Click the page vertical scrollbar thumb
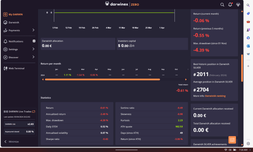This screenshot has width=253, height=152. click(242, 68)
